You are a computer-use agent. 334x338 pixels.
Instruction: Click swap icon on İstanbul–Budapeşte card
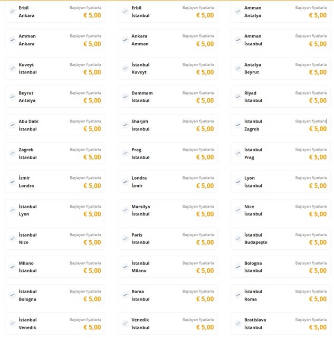238,239
